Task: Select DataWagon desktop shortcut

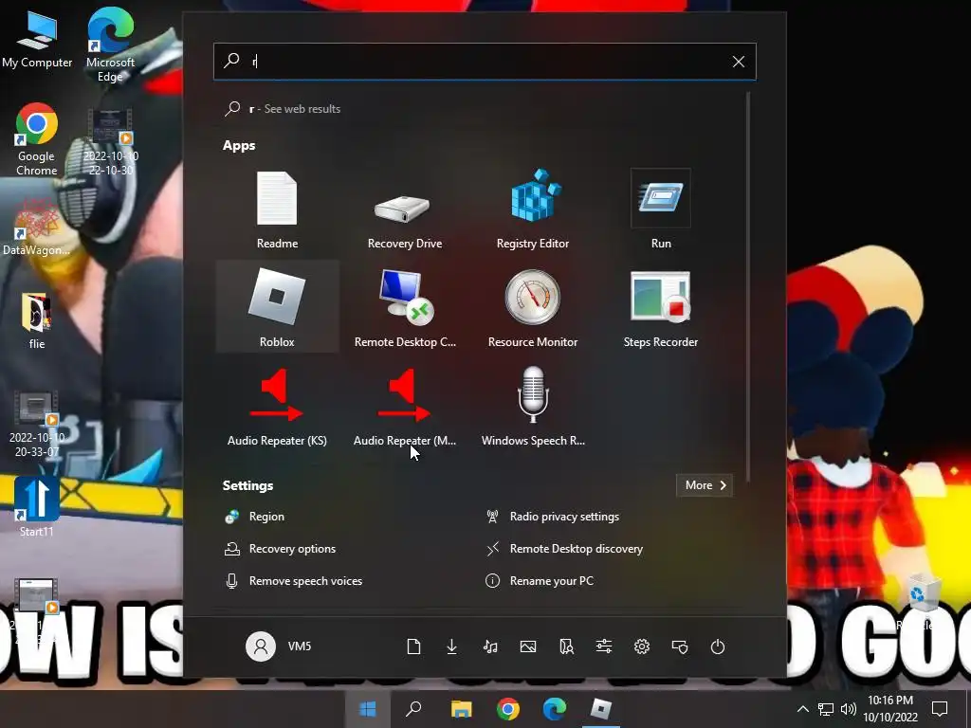Action: 37,227
